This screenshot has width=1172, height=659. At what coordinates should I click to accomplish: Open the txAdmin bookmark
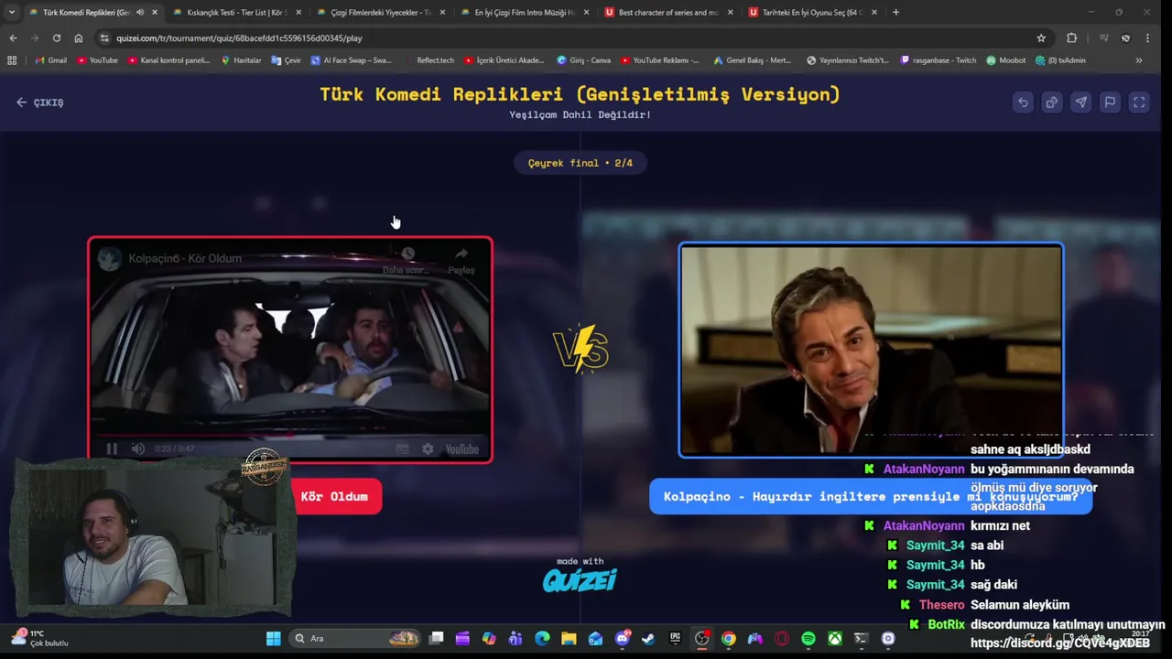coord(1060,60)
